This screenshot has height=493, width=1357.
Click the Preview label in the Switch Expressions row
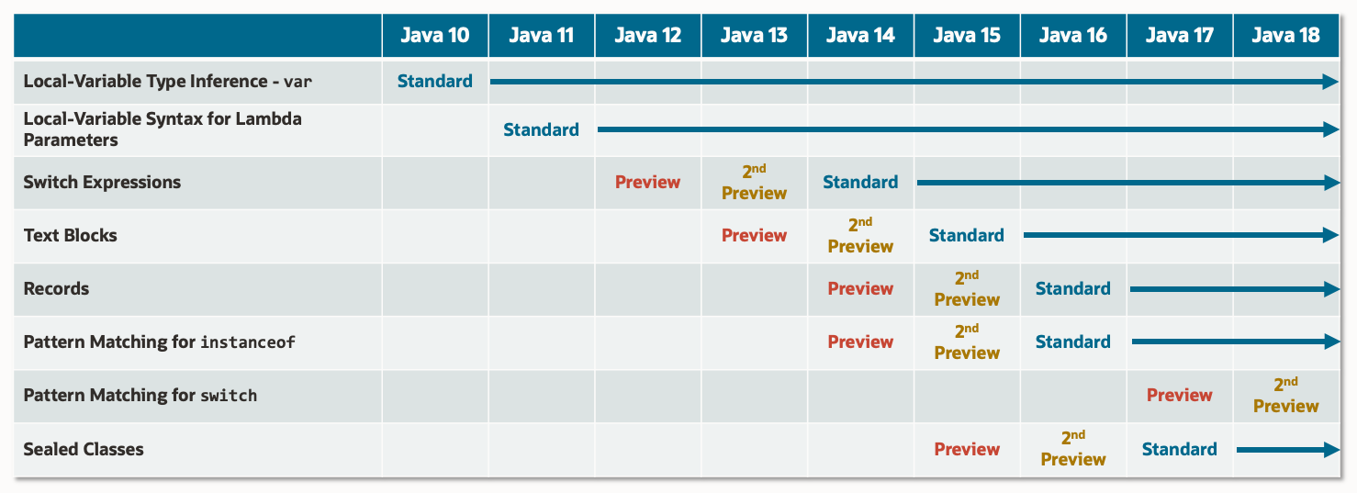coord(647,182)
